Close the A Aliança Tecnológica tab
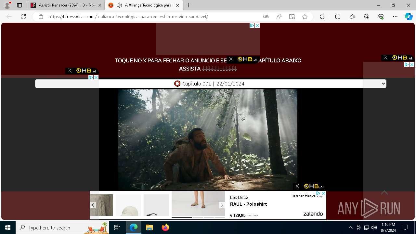The image size is (416, 234). (x=178, y=5)
